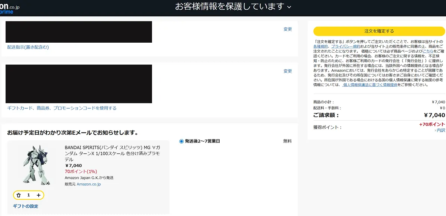446x216 pixels.
Task: Open 配送指示(置き配含む) link
Action: pyautogui.click(x=28, y=48)
